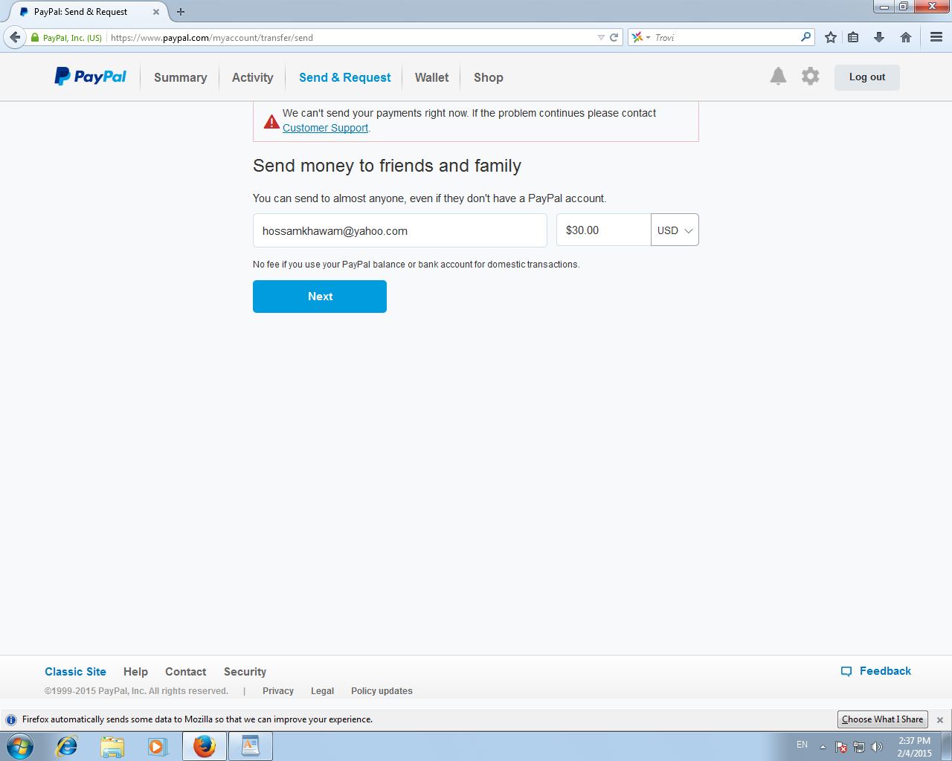The height and width of the screenshot is (761, 952).
Task: Click the blue Next button
Action: (x=320, y=297)
